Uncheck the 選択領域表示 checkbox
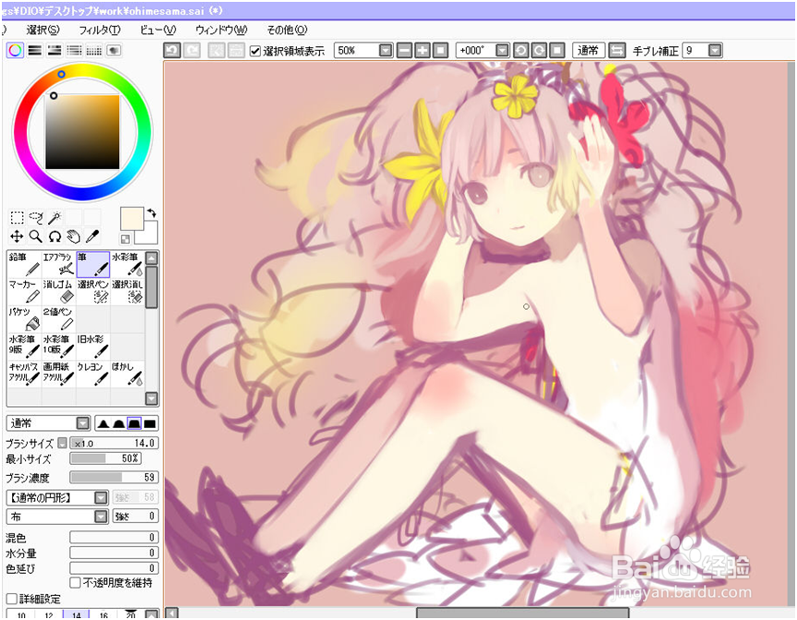This screenshot has width=797, height=620. click(x=256, y=51)
